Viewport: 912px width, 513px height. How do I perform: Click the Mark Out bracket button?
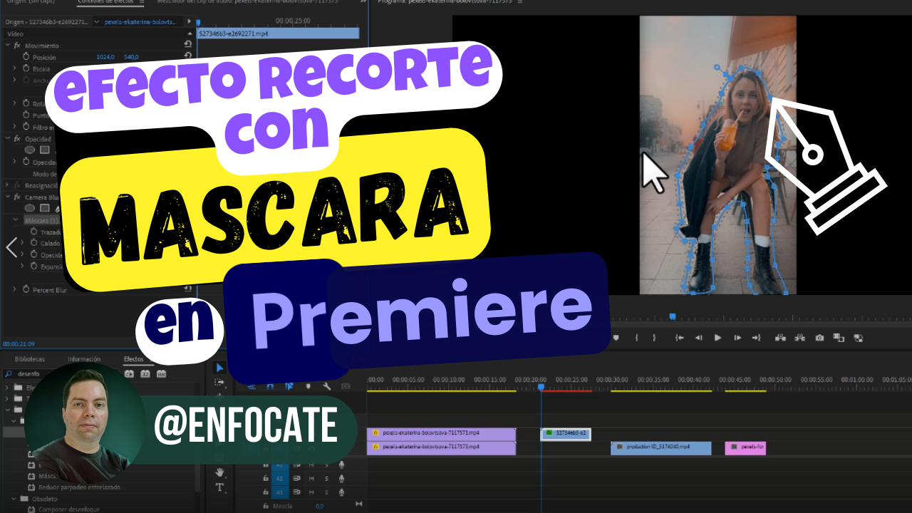tap(655, 338)
